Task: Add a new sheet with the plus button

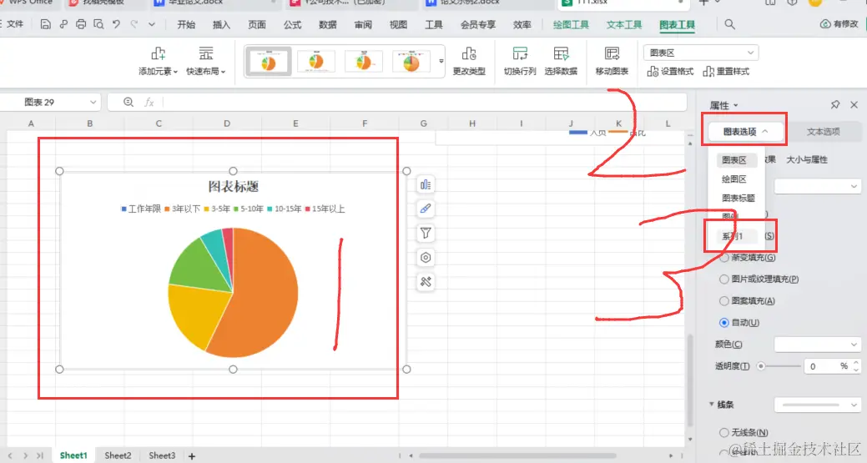Action: (192, 455)
